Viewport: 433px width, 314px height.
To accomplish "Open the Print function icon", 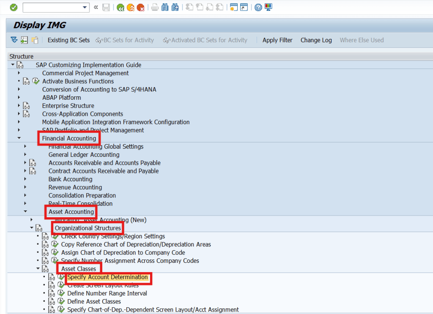I will (x=155, y=7).
